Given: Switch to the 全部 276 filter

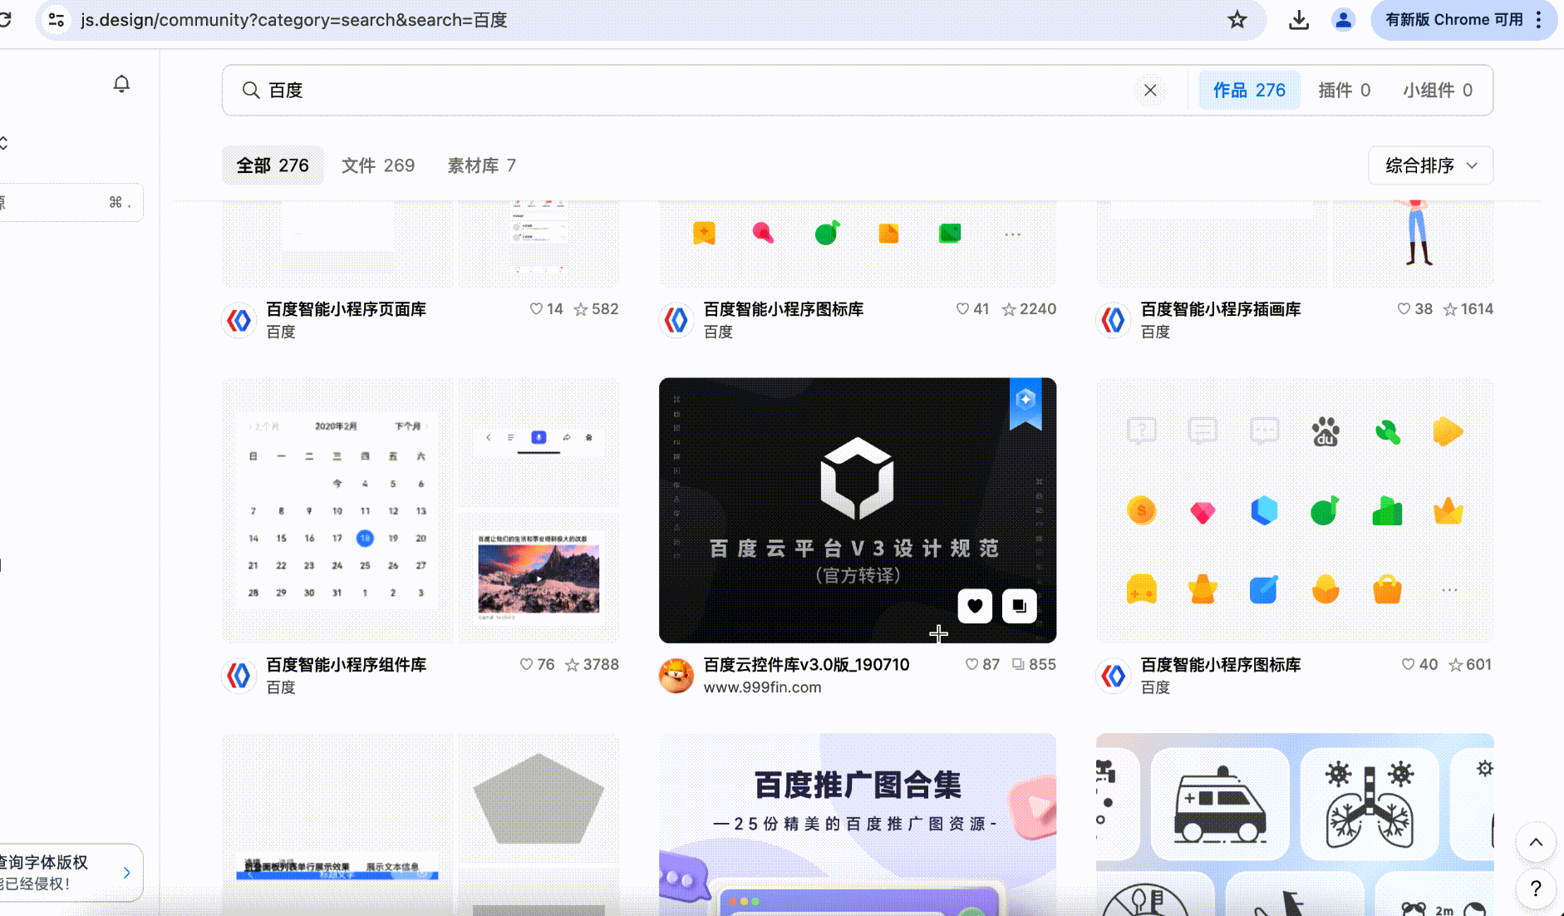Looking at the screenshot, I should click(273, 165).
